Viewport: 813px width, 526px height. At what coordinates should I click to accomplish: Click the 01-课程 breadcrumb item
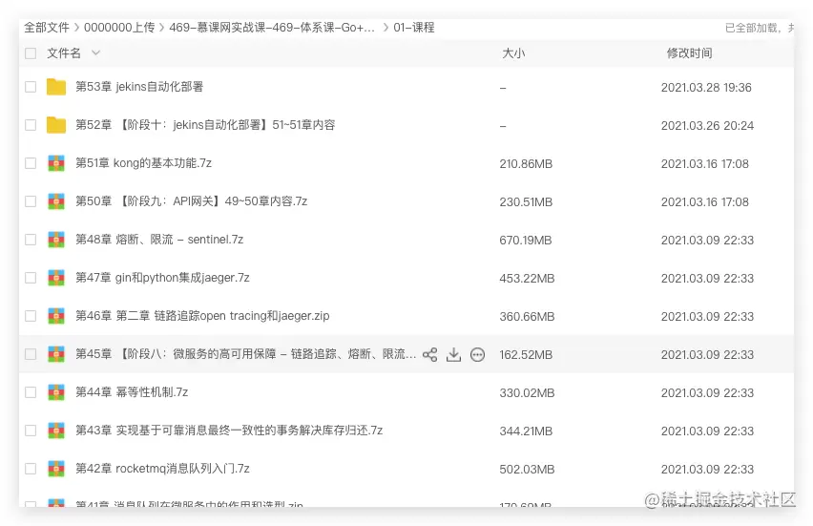click(414, 28)
